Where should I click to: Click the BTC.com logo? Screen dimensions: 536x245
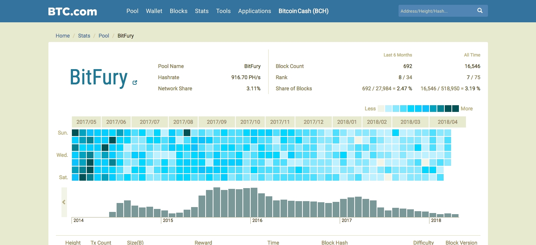pyautogui.click(x=73, y=11)
